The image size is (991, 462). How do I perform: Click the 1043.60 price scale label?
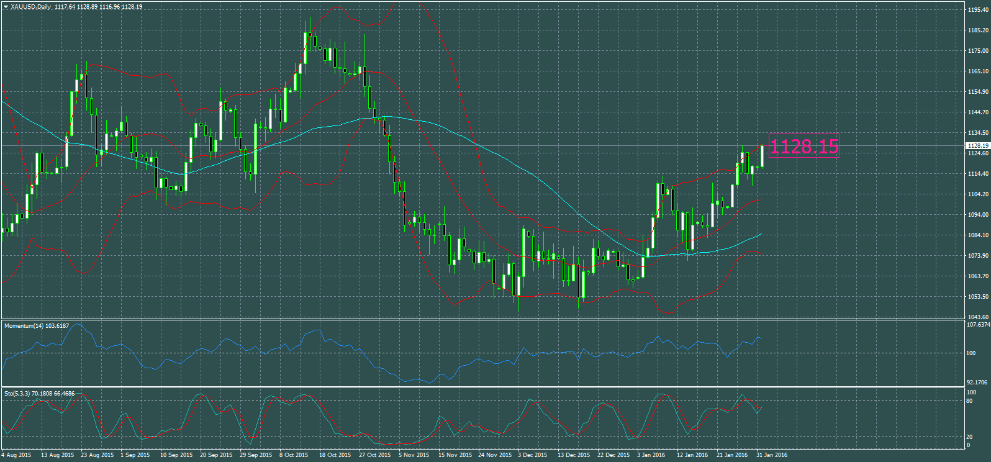coord(978,317)
